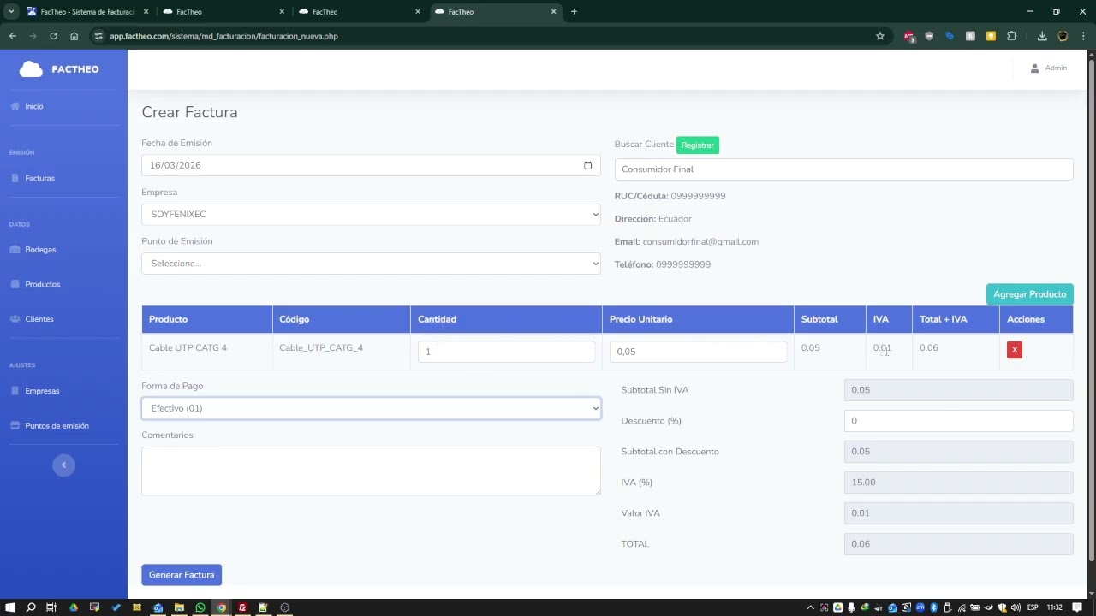
Task: Open the calendar picker on Fecha de Emisión
Action: pos(587,165)
